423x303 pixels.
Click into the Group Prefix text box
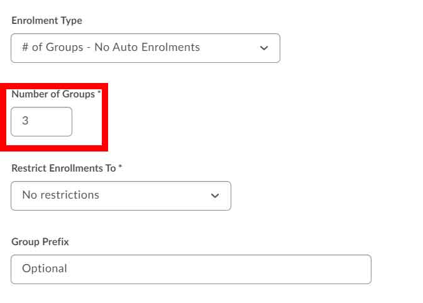pyautogui.click(x=190, y=269)
